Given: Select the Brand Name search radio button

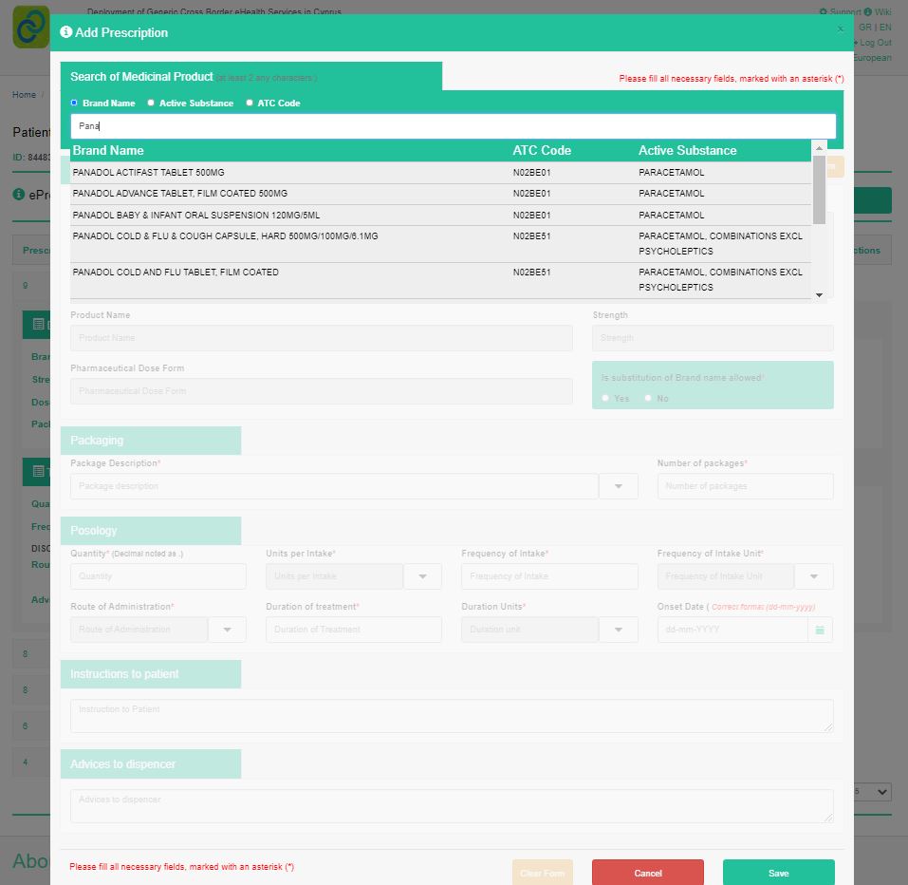Looking at the screenshot, I should [x=74, y=103].
